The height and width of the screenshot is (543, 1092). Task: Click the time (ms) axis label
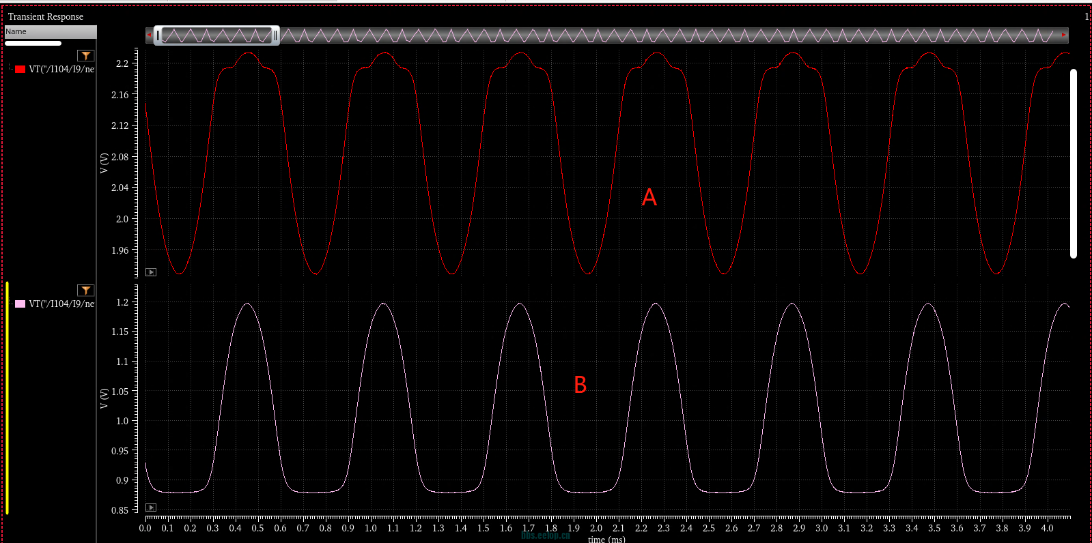coord(606,539)
